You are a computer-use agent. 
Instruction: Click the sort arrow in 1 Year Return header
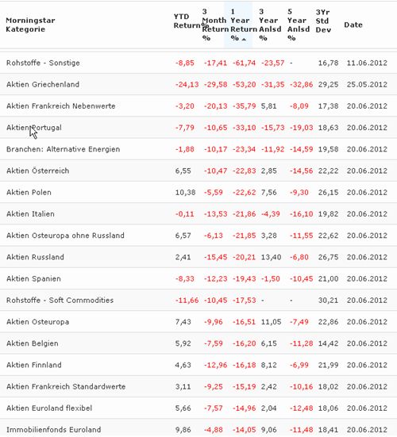click(x=244, y=40)
